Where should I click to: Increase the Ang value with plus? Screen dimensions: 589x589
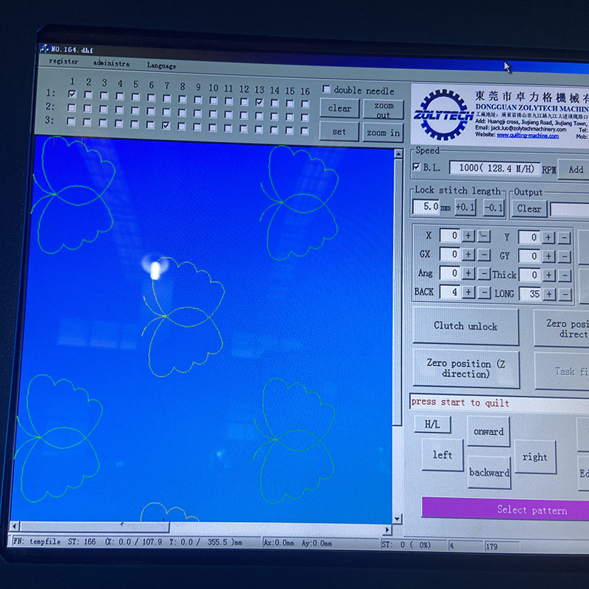tap(468, 273)
